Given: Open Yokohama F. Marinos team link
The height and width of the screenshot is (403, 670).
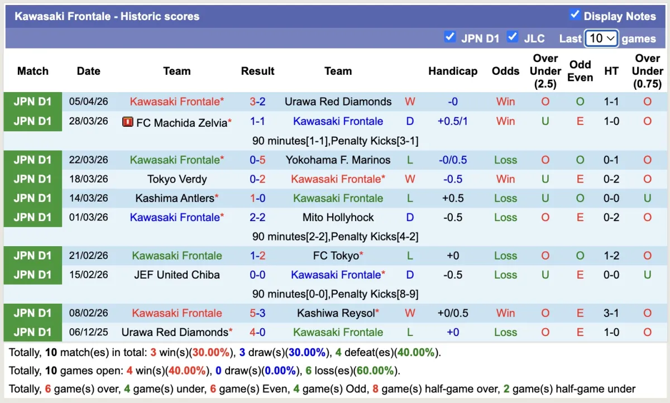Looking at the screenshot, I should click(x=338, y=160).
